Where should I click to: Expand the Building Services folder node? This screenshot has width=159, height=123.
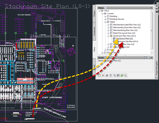pos(105,19)
